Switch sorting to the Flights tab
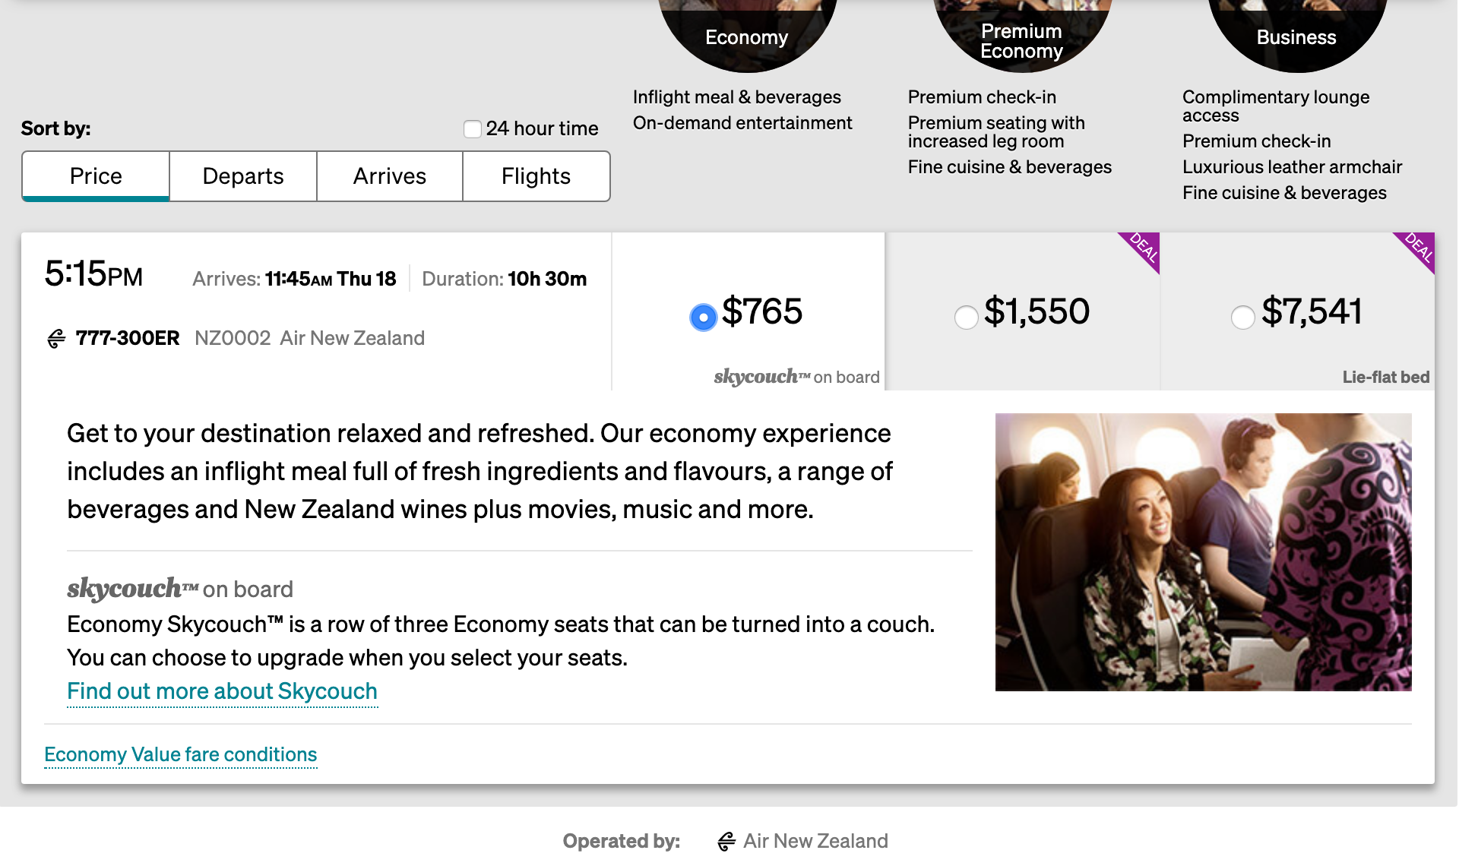1459x866 pixels. coord(536,176)
